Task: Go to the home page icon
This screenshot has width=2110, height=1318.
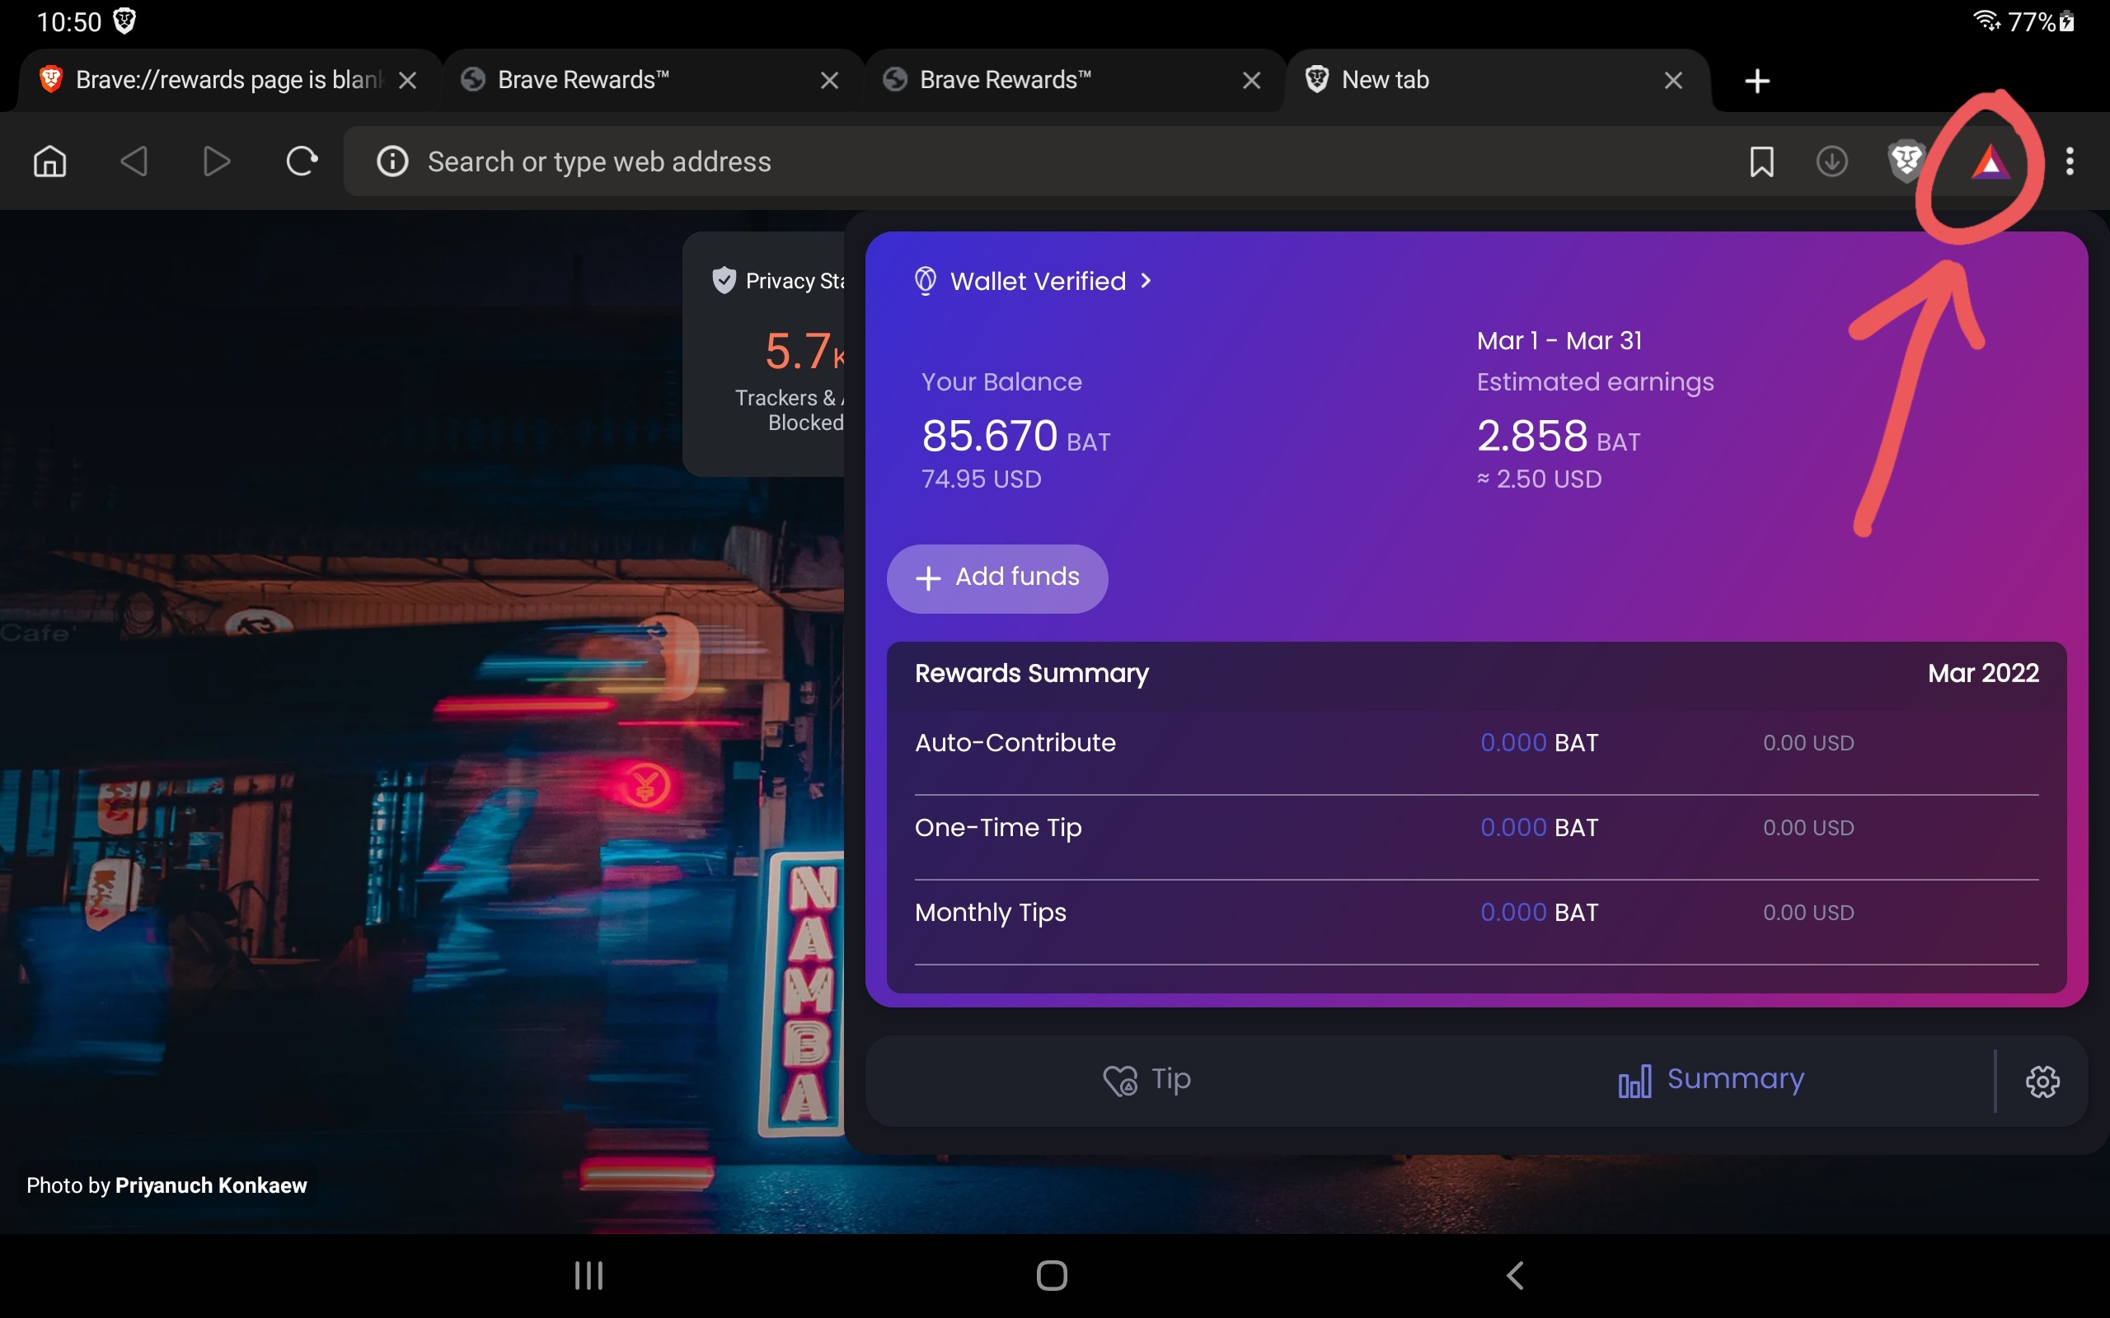Action: pyautogui.click(x=49, y=161)
